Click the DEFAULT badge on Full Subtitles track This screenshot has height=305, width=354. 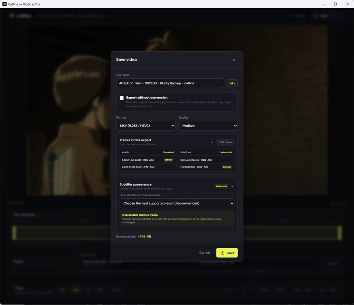coord(227,167)
